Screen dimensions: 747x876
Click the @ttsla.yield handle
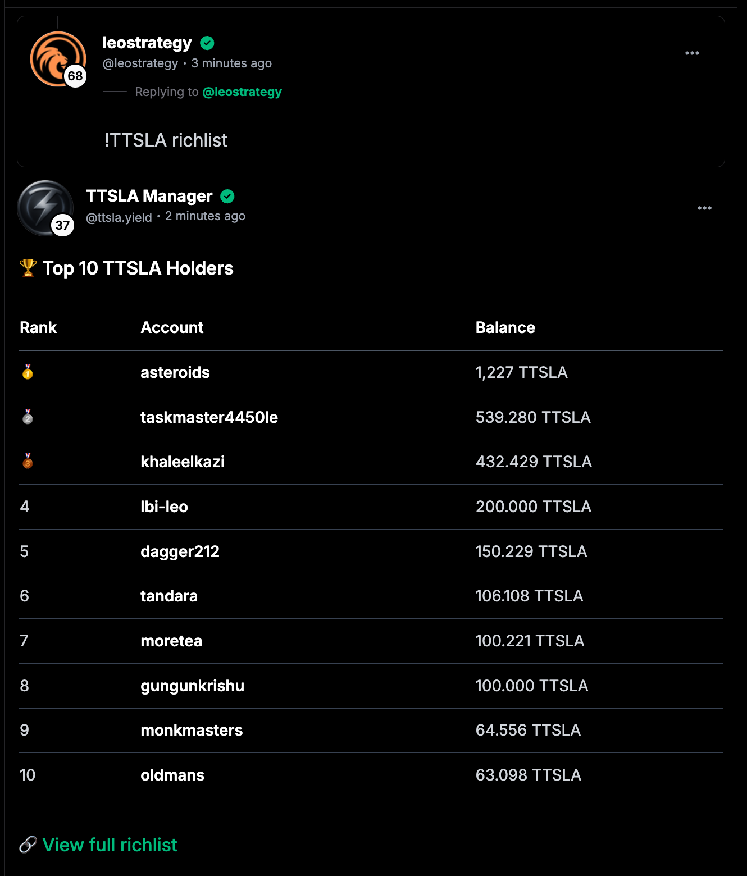tap(119, 217)
